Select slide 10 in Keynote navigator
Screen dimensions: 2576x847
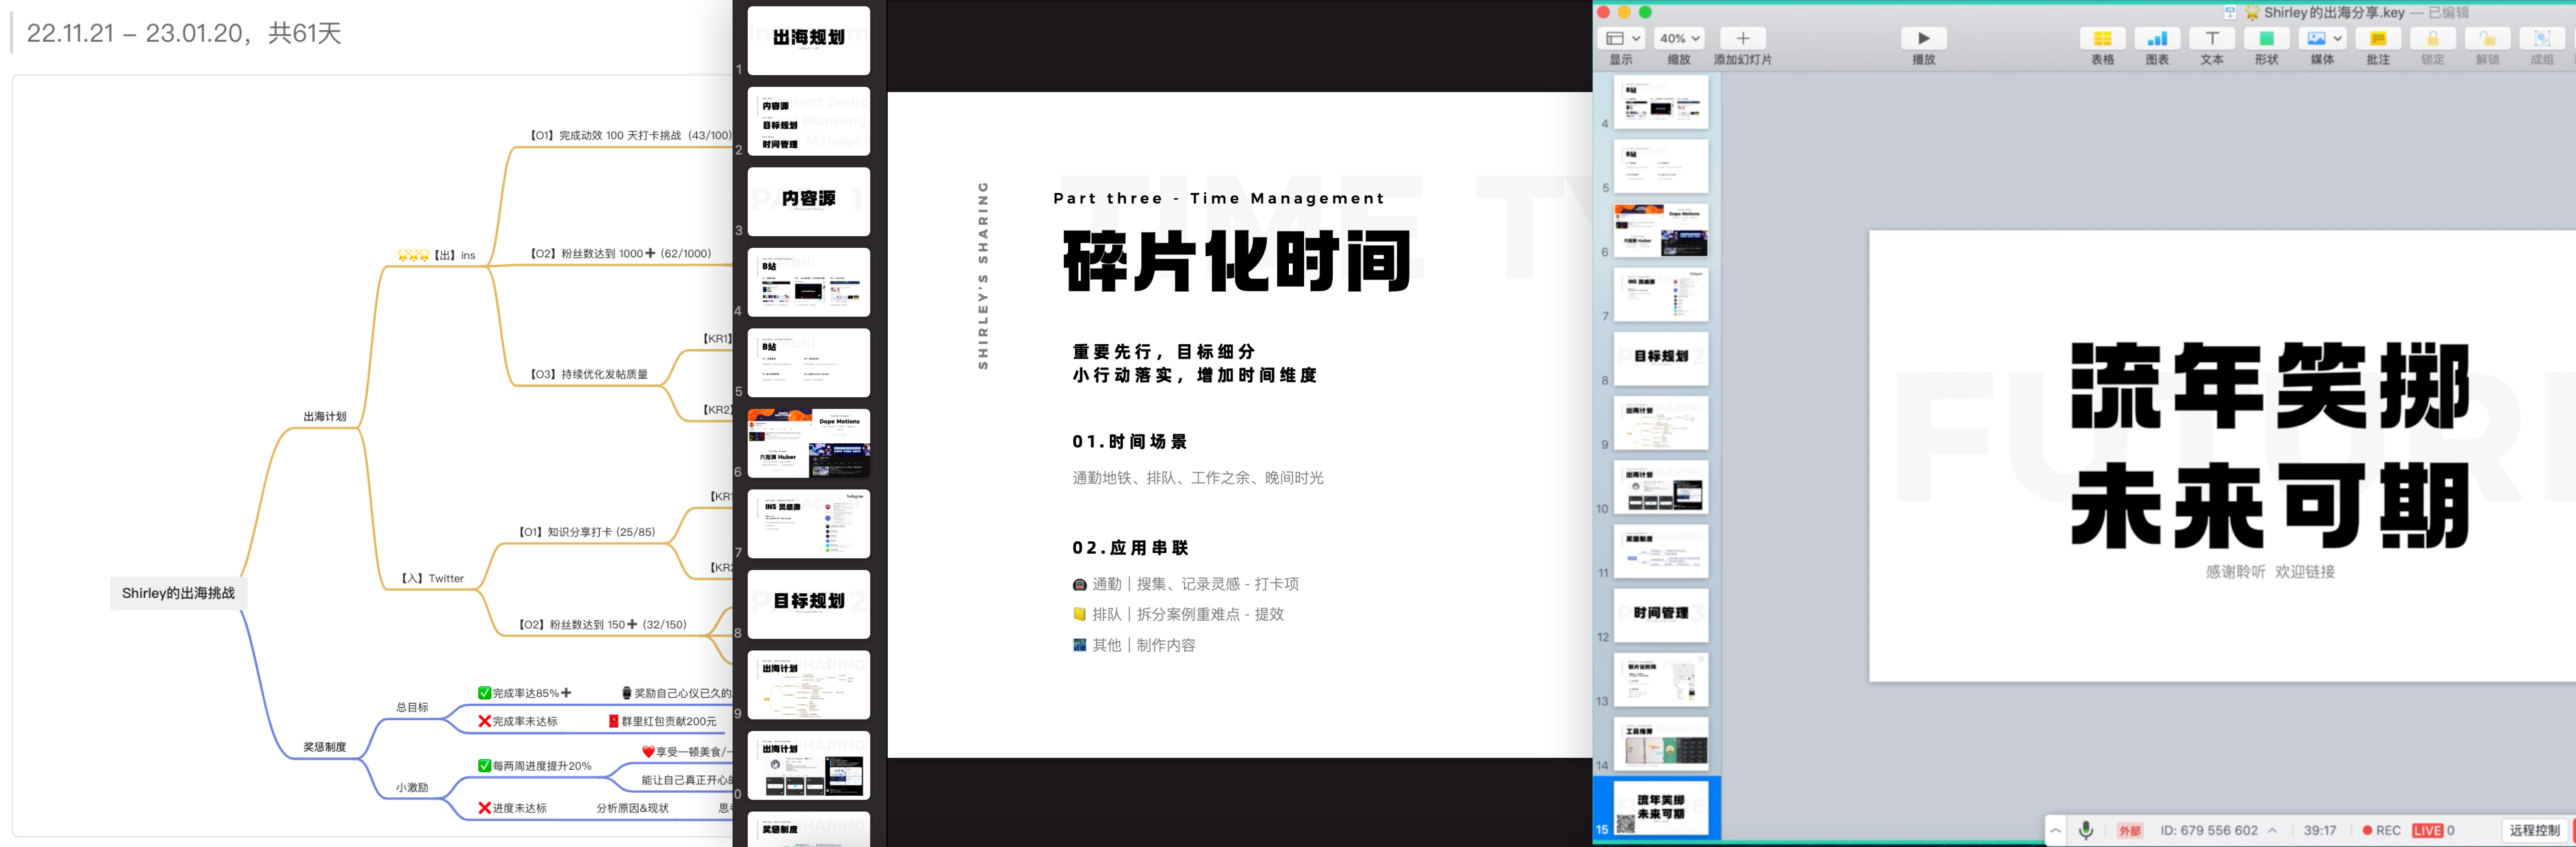click(x=1661, y=487)
